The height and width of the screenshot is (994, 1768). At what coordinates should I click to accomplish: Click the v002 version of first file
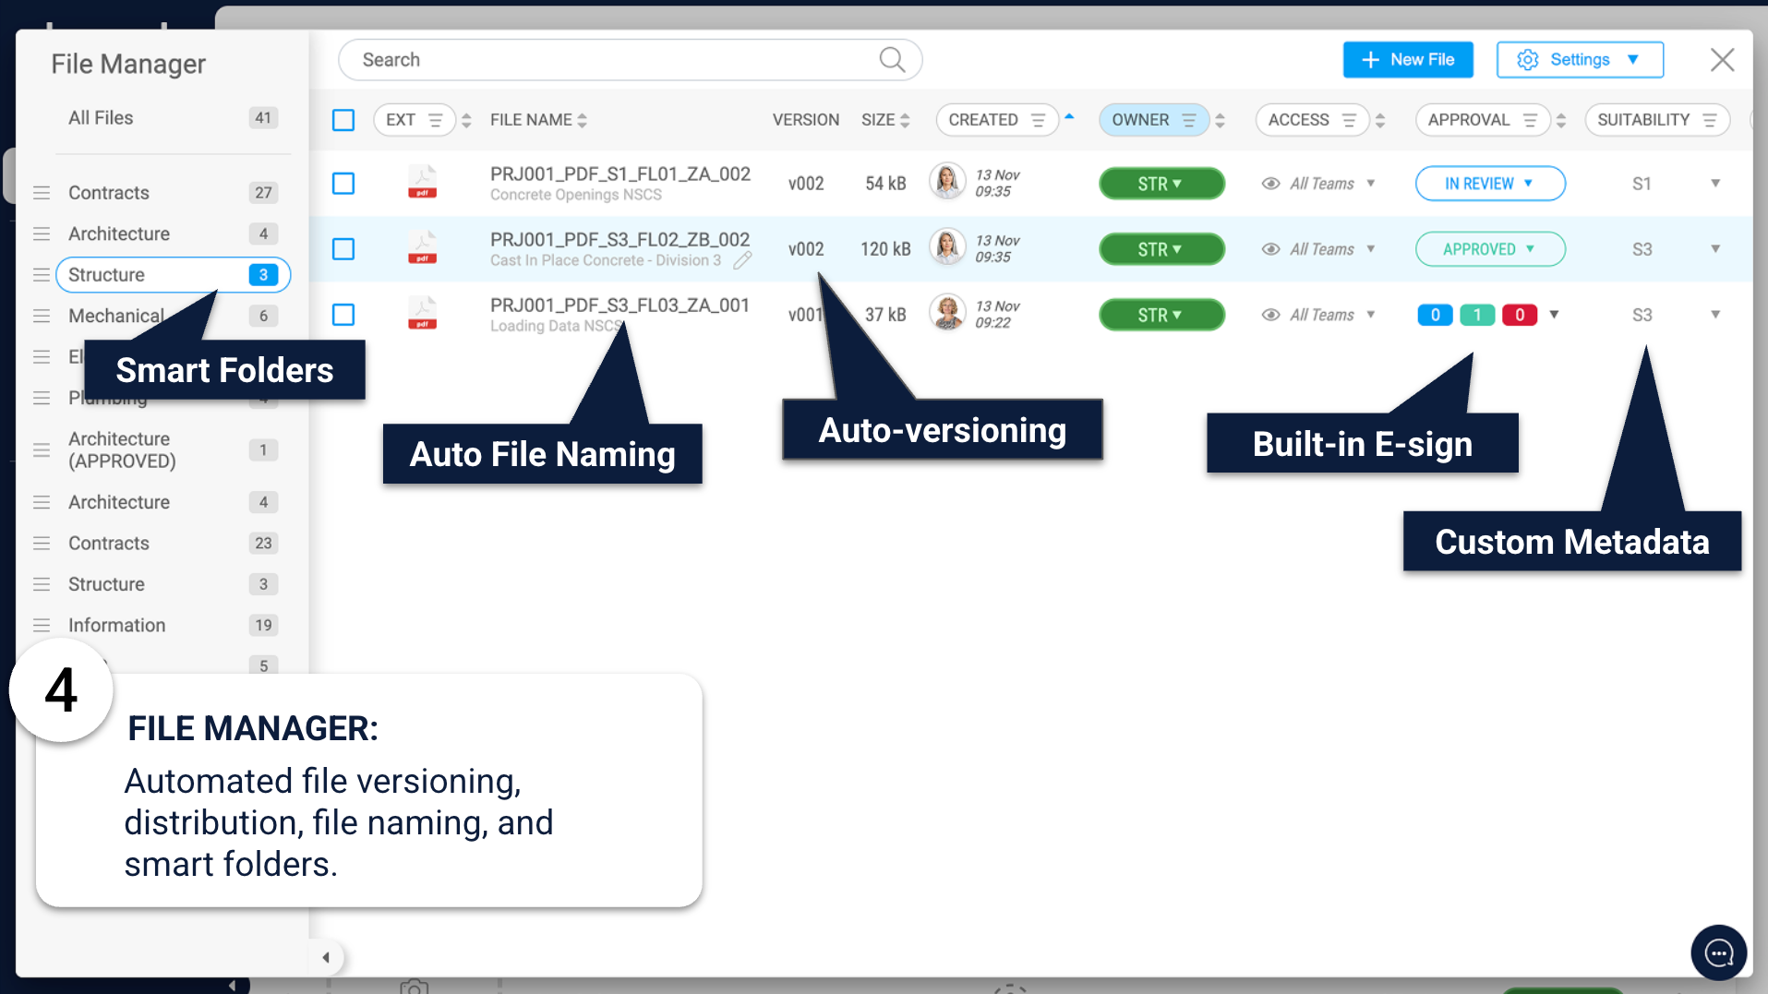806,184
